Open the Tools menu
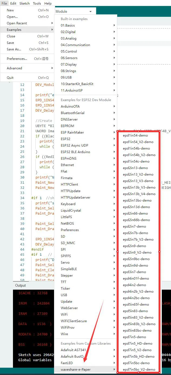171x375 pixels. tap(37, 3)
